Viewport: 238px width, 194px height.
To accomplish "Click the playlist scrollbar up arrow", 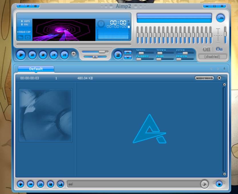I will [224, 85].
